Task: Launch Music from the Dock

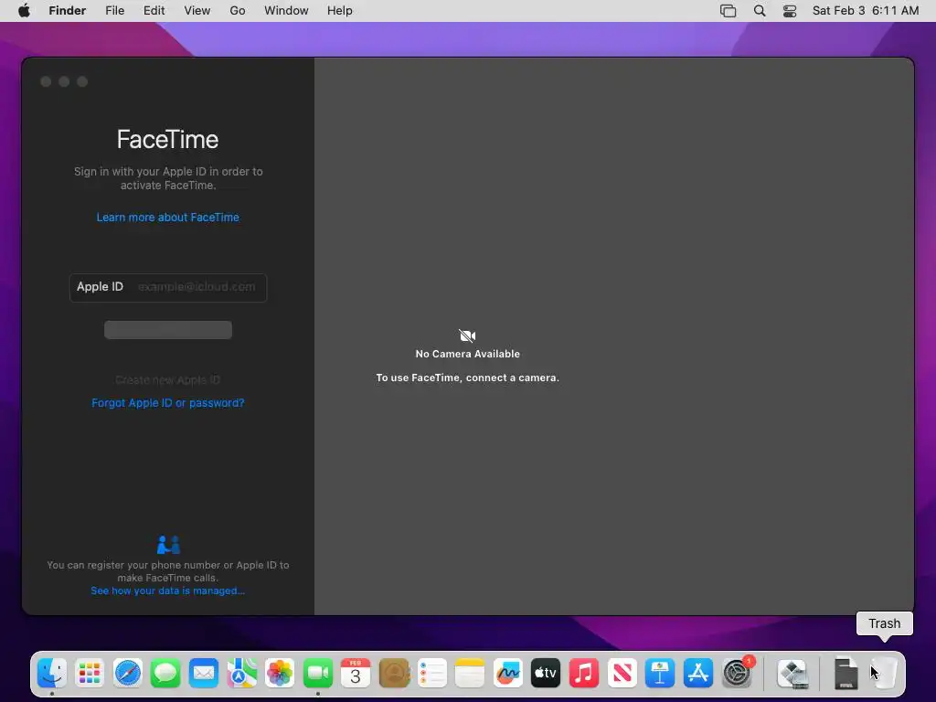Action: coord(584,674)
